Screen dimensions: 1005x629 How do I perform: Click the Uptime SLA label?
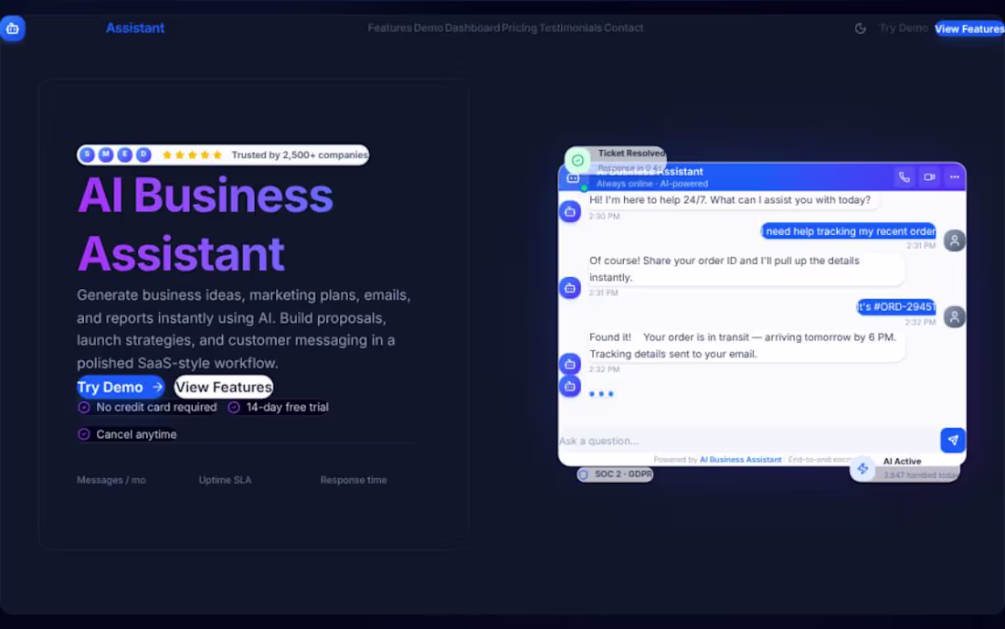click(x=225, y=480)
